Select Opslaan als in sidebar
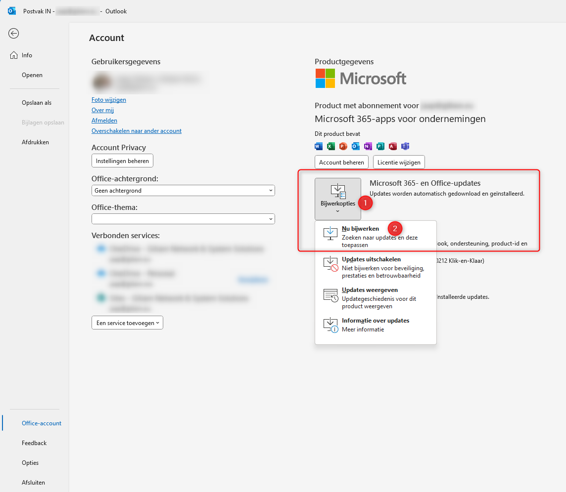This screenshot has width=566, height=492. tap(37, 103)
